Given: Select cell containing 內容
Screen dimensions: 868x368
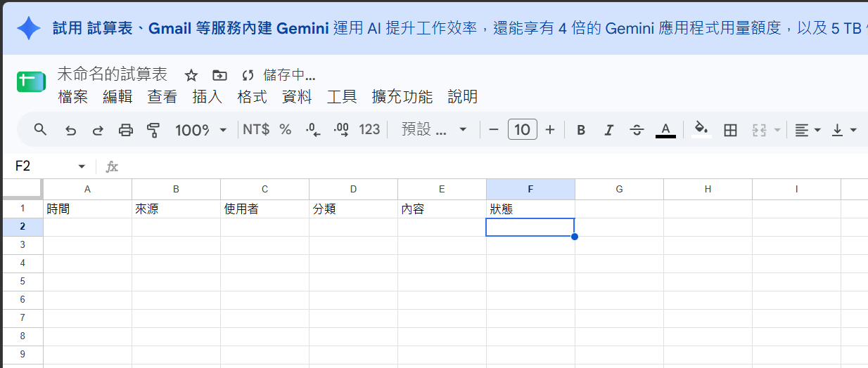Looking at the screenshot, I should 442,209.
